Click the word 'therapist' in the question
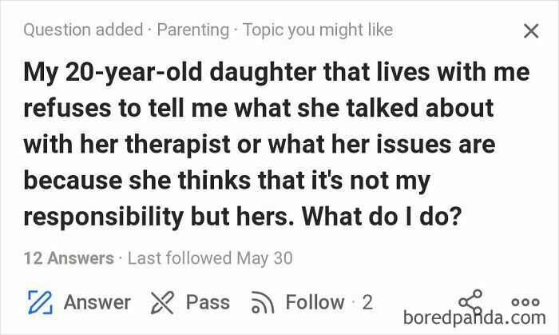Image resolution: width=559 pixels, height=335 pixels. pos(178,145)
